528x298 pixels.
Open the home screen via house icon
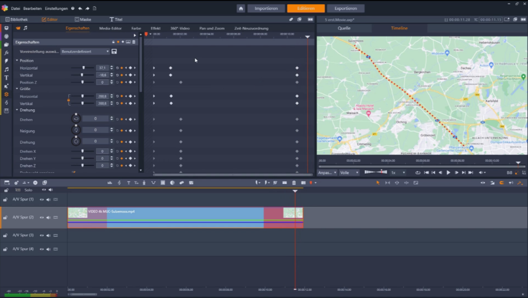click(241, 8)
